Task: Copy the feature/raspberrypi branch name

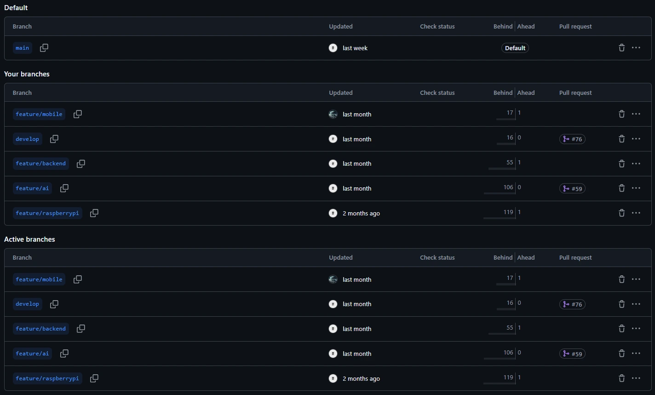Action: [94, 213]
